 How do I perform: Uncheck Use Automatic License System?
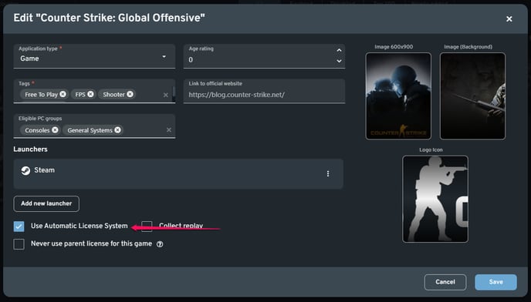tap(19, 226)
